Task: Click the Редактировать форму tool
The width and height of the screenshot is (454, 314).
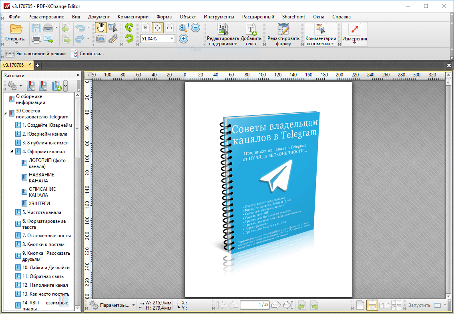Action: point(283,34)
